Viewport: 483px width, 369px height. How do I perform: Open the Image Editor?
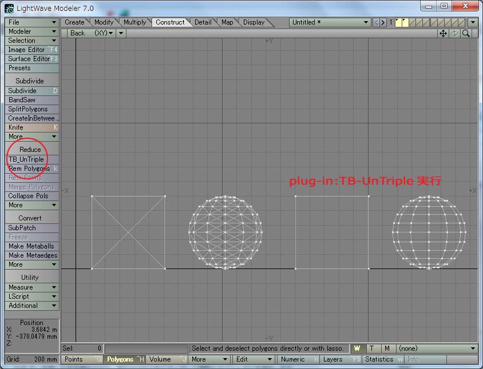point(32,50)
